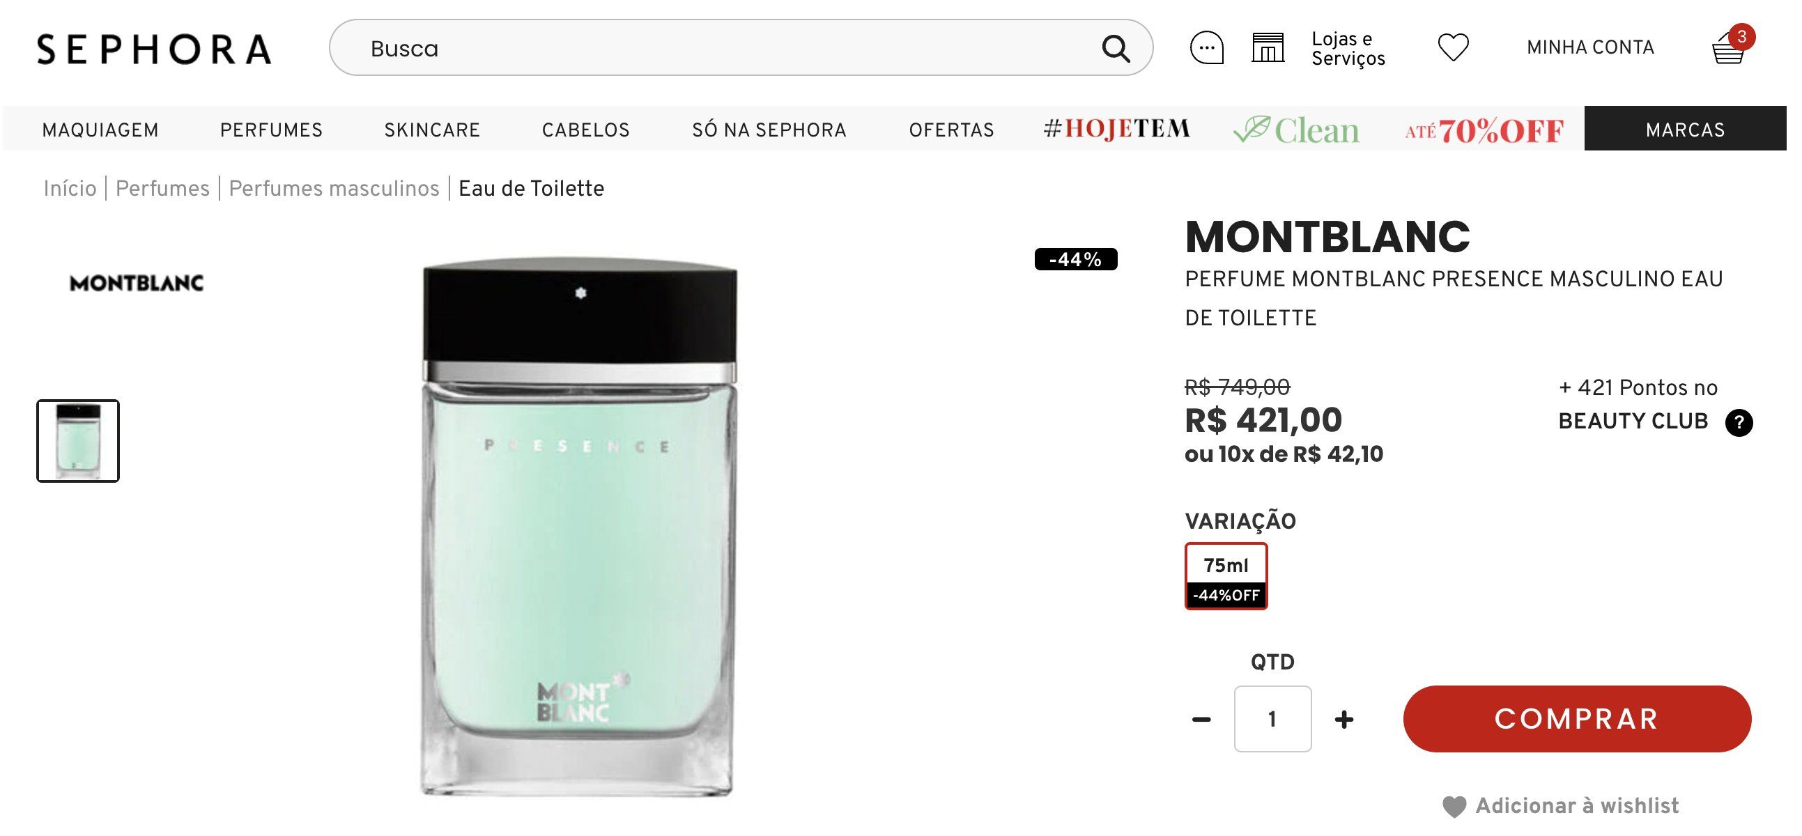Click the Comprar button
The height and width of the screenshot is (836, 1802).
[x=1577, y=719]
